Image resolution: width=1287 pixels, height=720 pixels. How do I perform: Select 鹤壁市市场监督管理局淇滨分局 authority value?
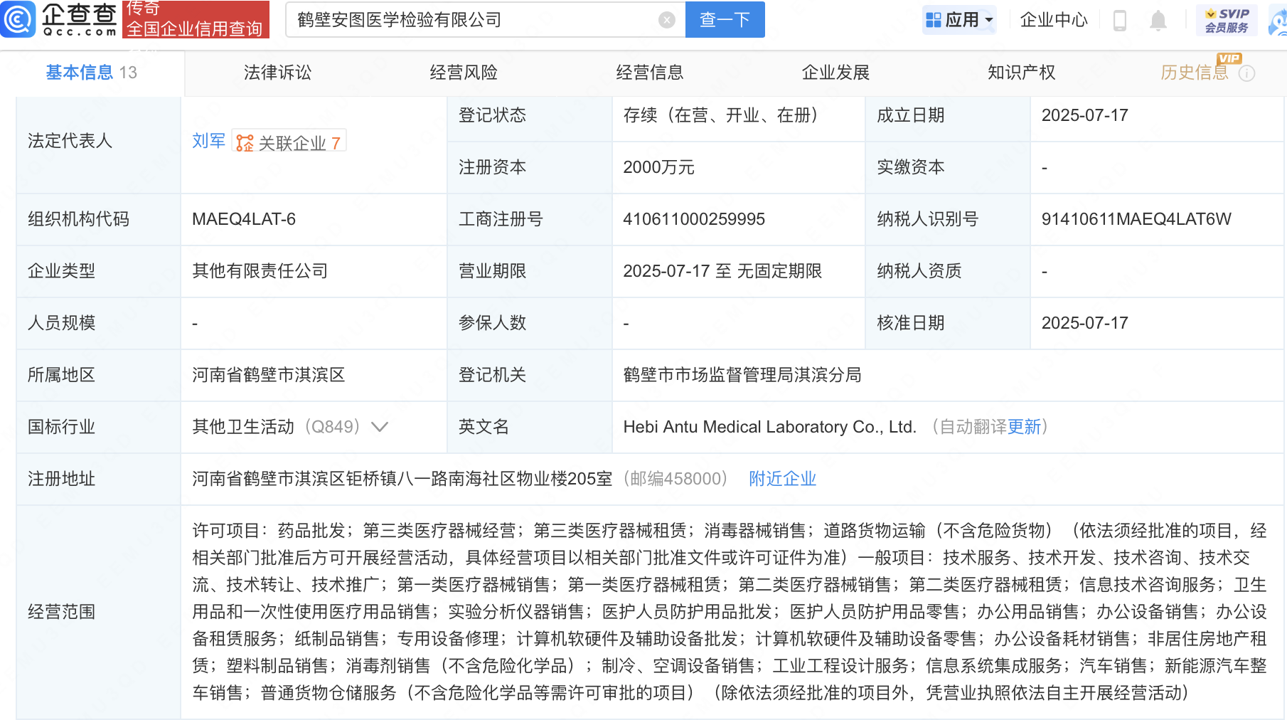742,375
